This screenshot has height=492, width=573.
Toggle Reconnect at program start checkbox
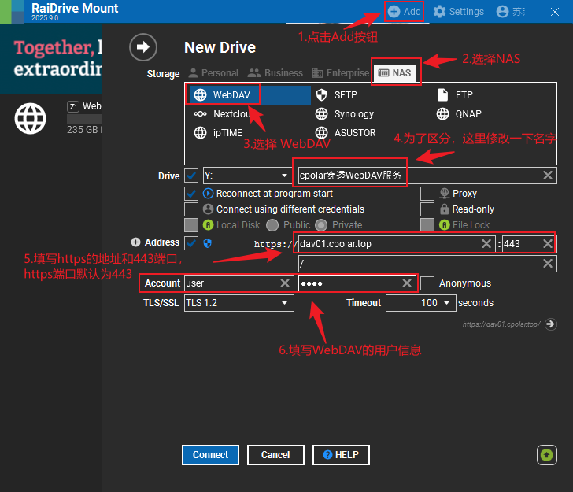pos(191,194)
